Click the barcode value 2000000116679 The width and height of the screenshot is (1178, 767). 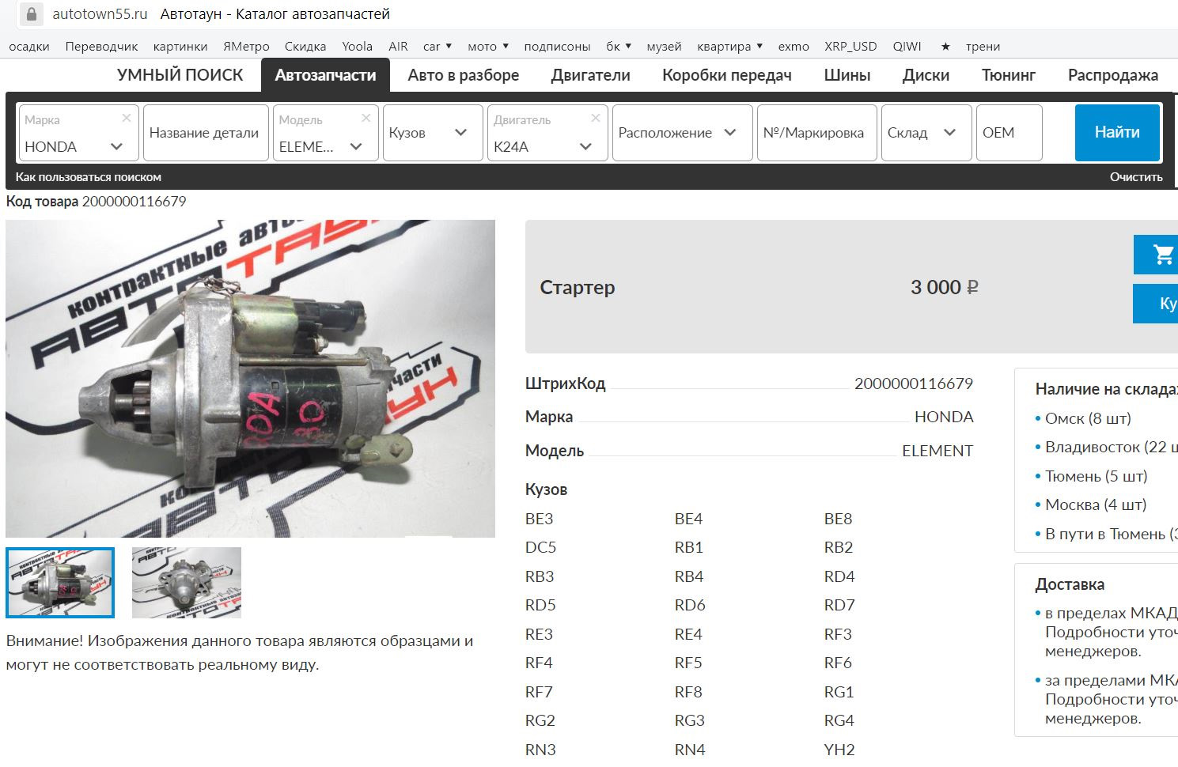(914, 383)
